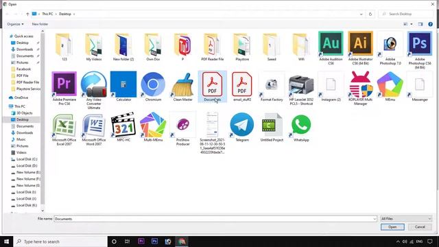Open Videos in the navigation pane
This screenshot has width=439, height=247.
(x=21, y=152)
